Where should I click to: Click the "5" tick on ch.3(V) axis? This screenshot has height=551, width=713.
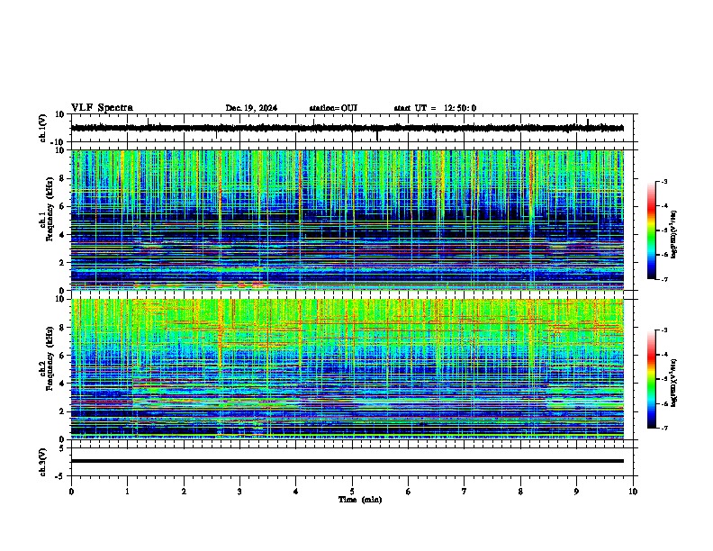tap(62, 448)
